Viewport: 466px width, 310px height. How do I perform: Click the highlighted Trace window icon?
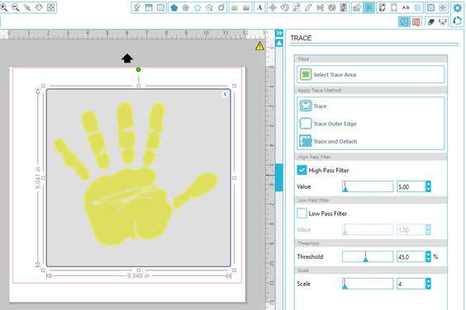(x=369, y=7)
